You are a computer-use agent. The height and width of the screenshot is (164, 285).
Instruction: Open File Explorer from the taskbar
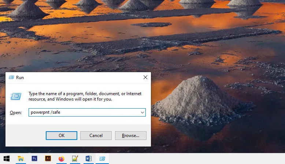click(x=21, y=159)
